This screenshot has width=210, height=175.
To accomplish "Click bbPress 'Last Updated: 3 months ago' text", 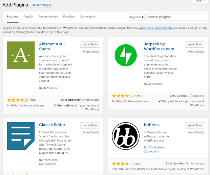I will point(185,163).
